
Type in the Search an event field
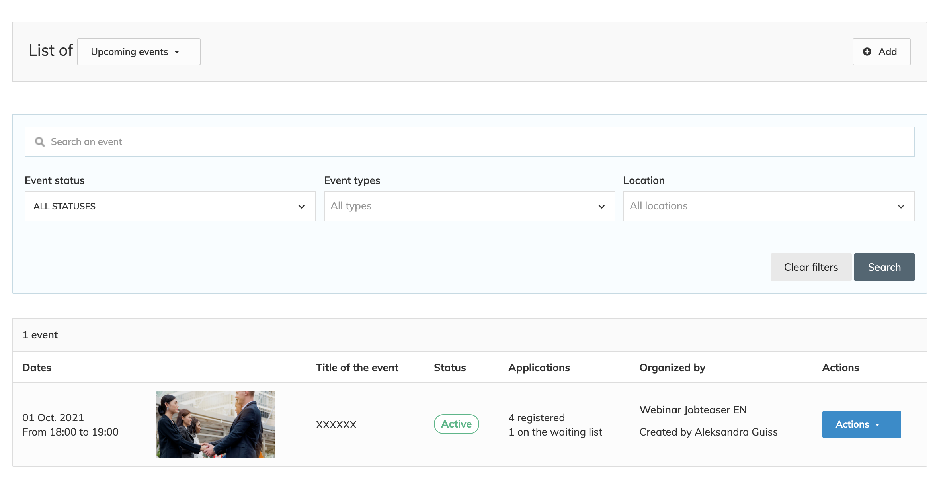pyautogui.click(x=470, y=142)
